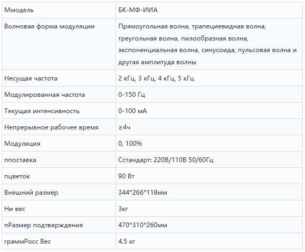Select the 0, 100% value
Viewport: 305px width, 252px height.
tap(130, 144)
